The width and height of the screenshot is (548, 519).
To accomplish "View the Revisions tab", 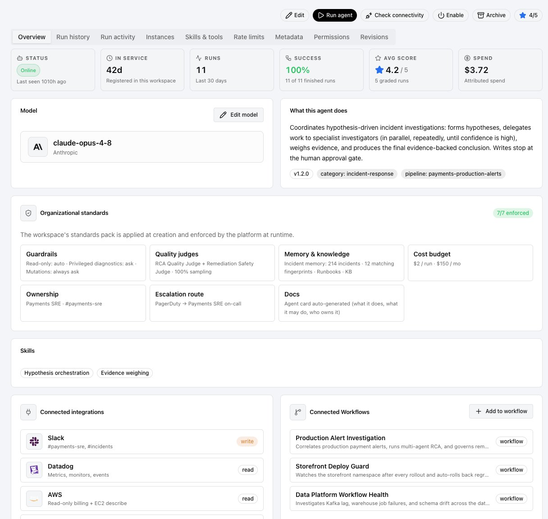I will pos(374,37).
